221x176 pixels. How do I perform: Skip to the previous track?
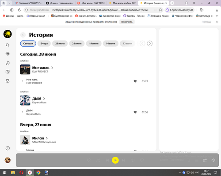pyautogui.click(x=107, y=160)
